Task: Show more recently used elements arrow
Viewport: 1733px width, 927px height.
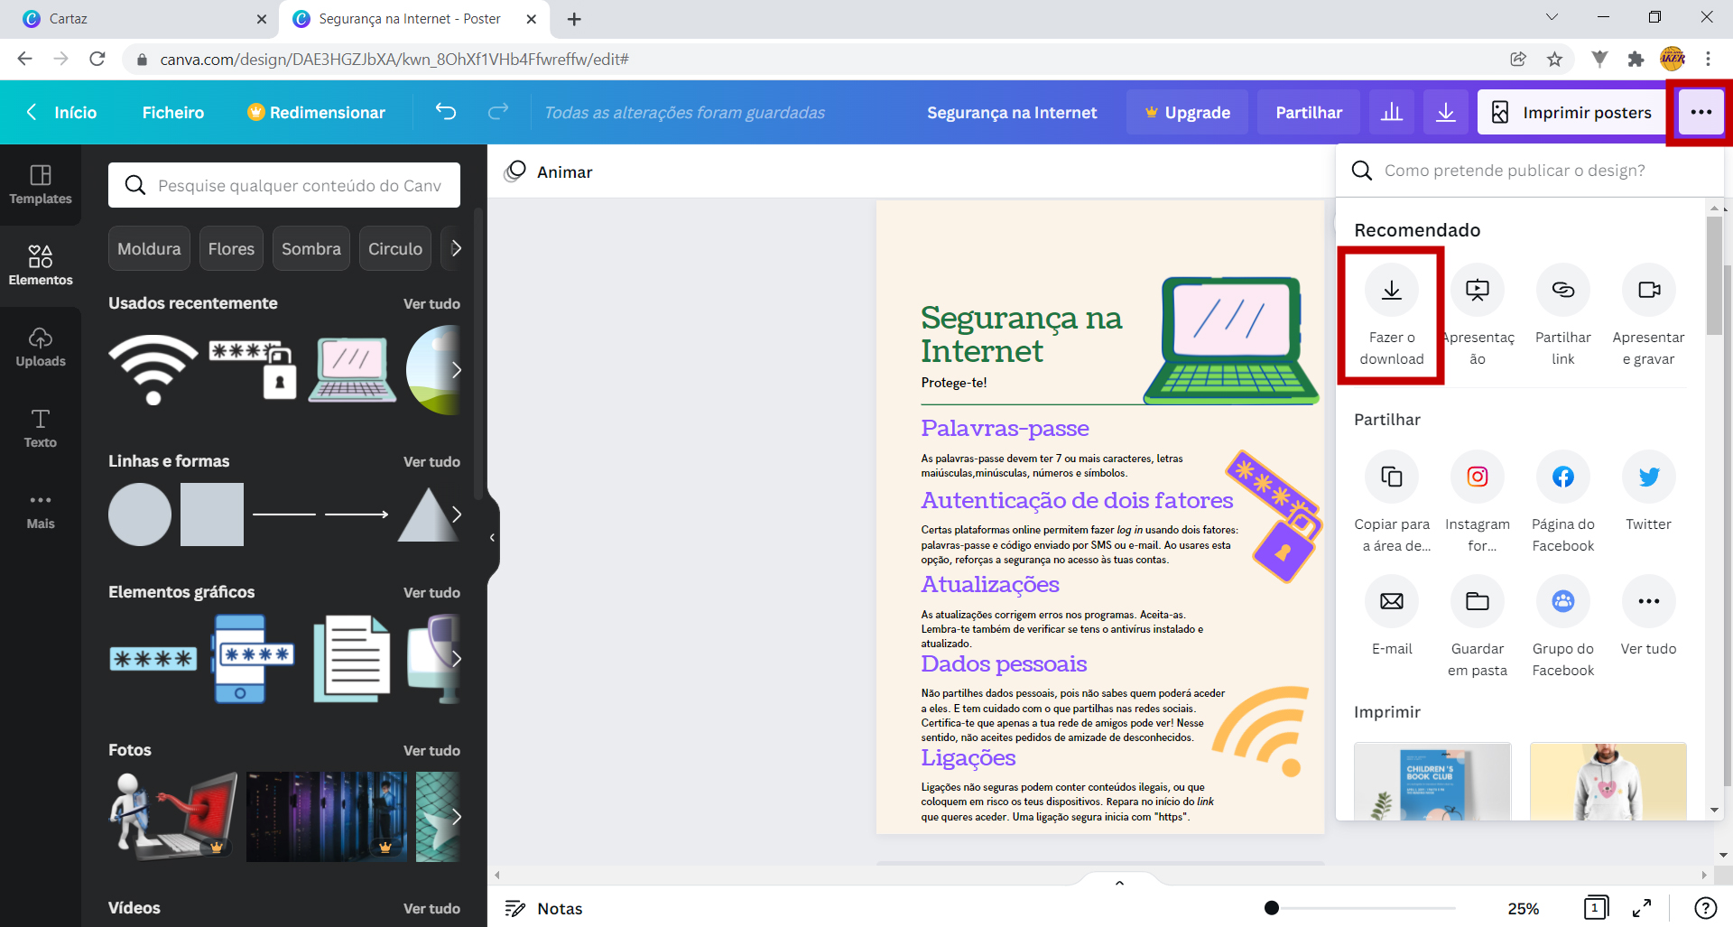Action: click(x=456, y=370)
